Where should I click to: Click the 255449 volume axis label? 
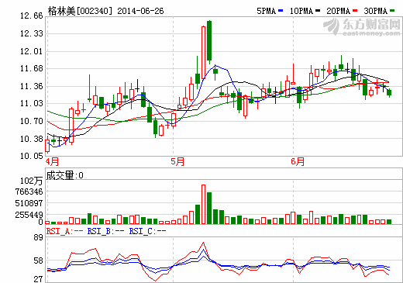tap(29, 215)
